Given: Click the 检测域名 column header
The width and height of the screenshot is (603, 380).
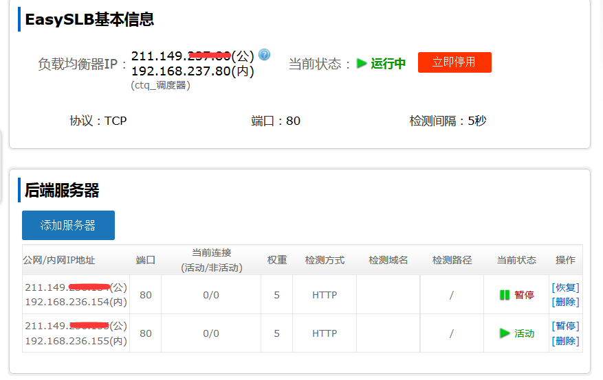Looking at the screenshot, I should click(x=388, y=261).
